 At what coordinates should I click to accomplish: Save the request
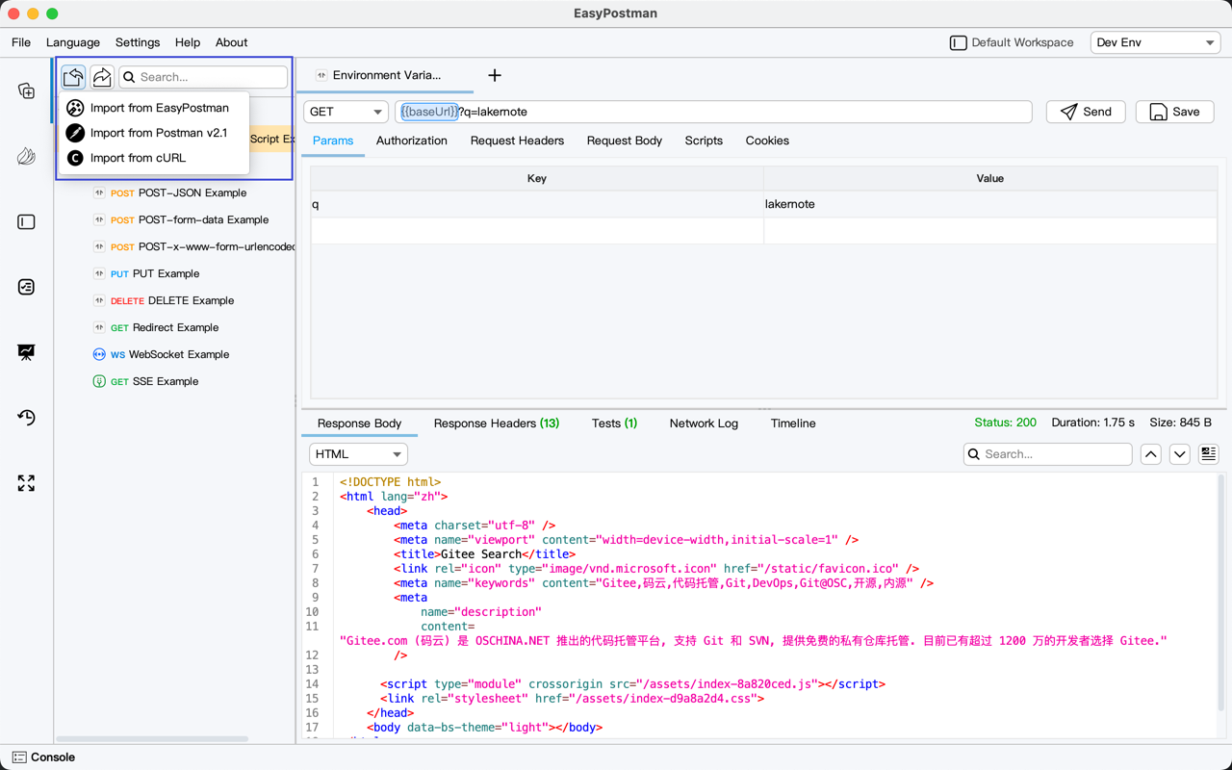[x=1174, y=112]
